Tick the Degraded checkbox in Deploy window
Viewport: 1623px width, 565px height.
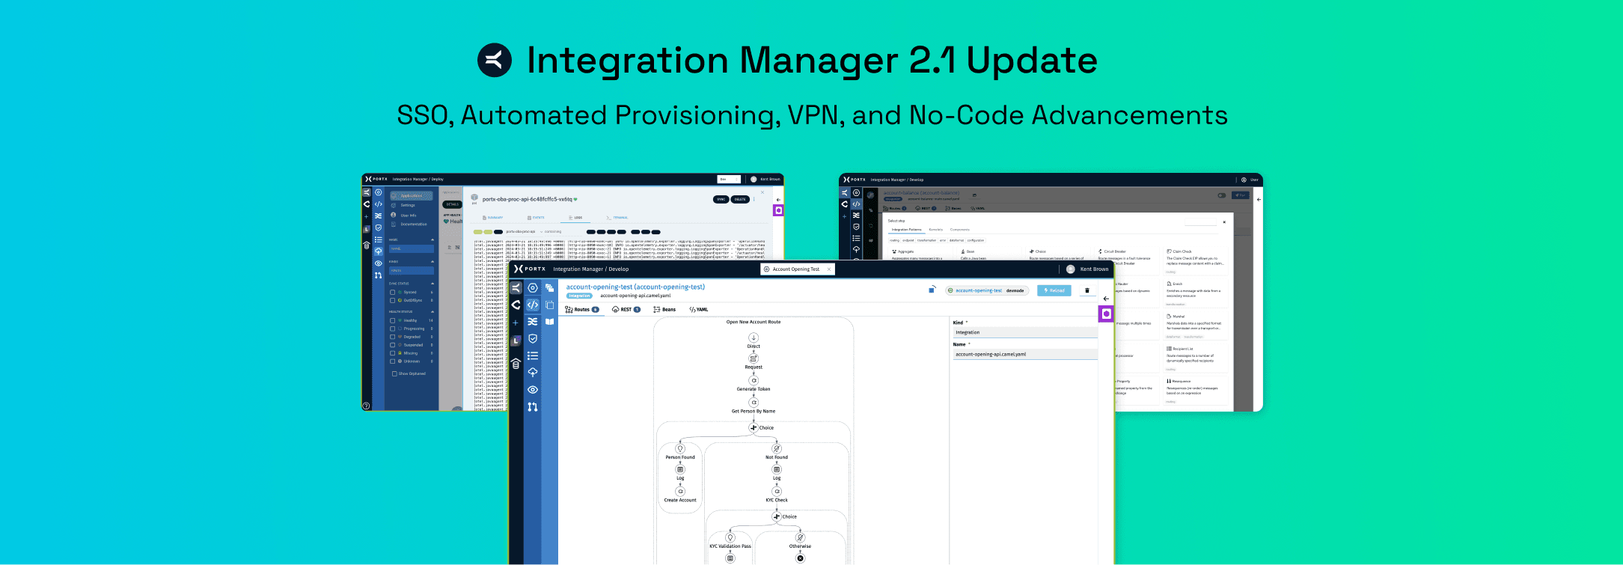392,337
